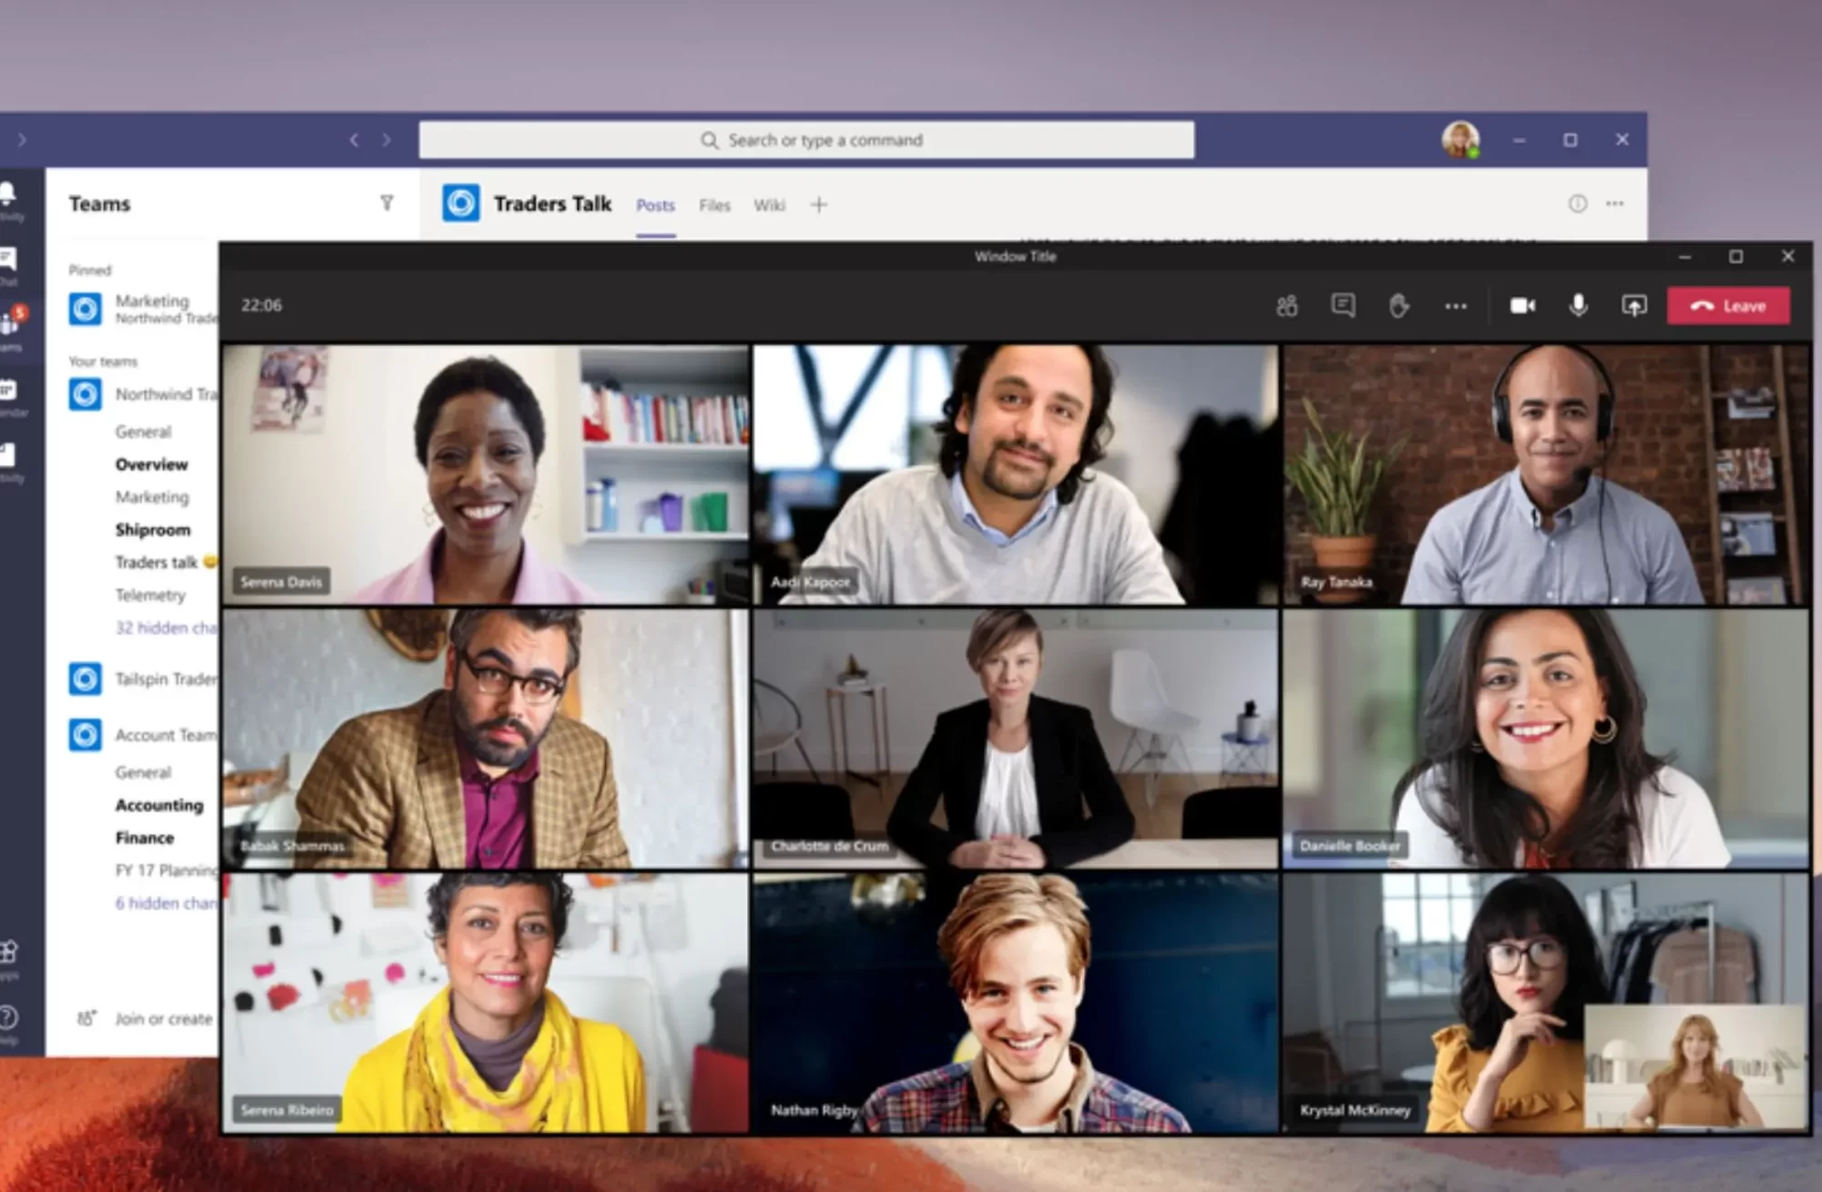Go back with the left arrow
The width and height of the screenshot is (1822, 1192).
tap(354, 140)
